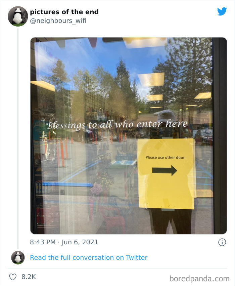Viewport: 235px width, 286px height.
Task: Open the 8:43 PM · Jun 6, 2021 timestamp
Action: (x=64, y=242)
